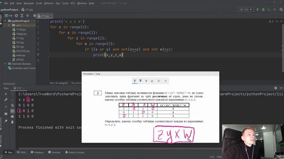Collapse the pythonProject root folder
This screenshot has width=284, height=159.
[x=5, y=21]
